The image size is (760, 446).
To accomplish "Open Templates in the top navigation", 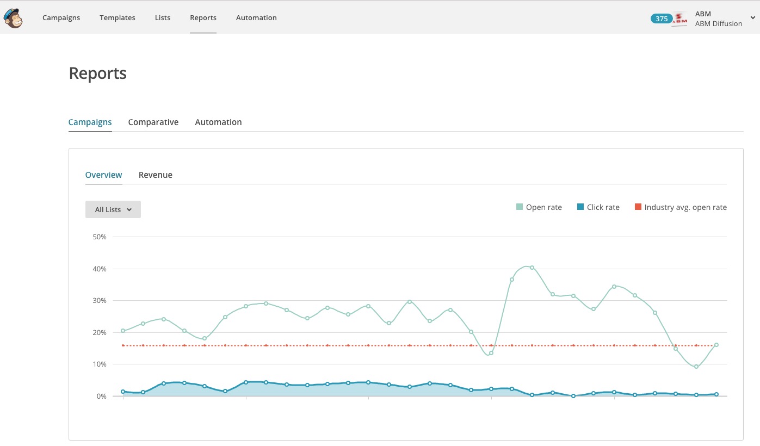I will [x=118, y=18].
